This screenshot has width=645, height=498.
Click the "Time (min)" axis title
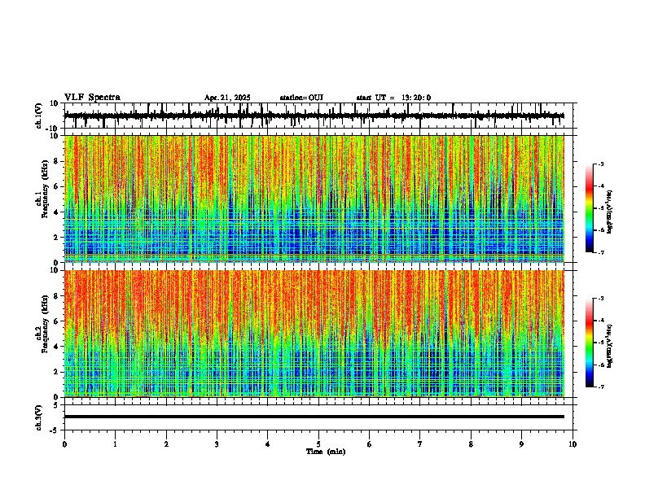[326, 452]
